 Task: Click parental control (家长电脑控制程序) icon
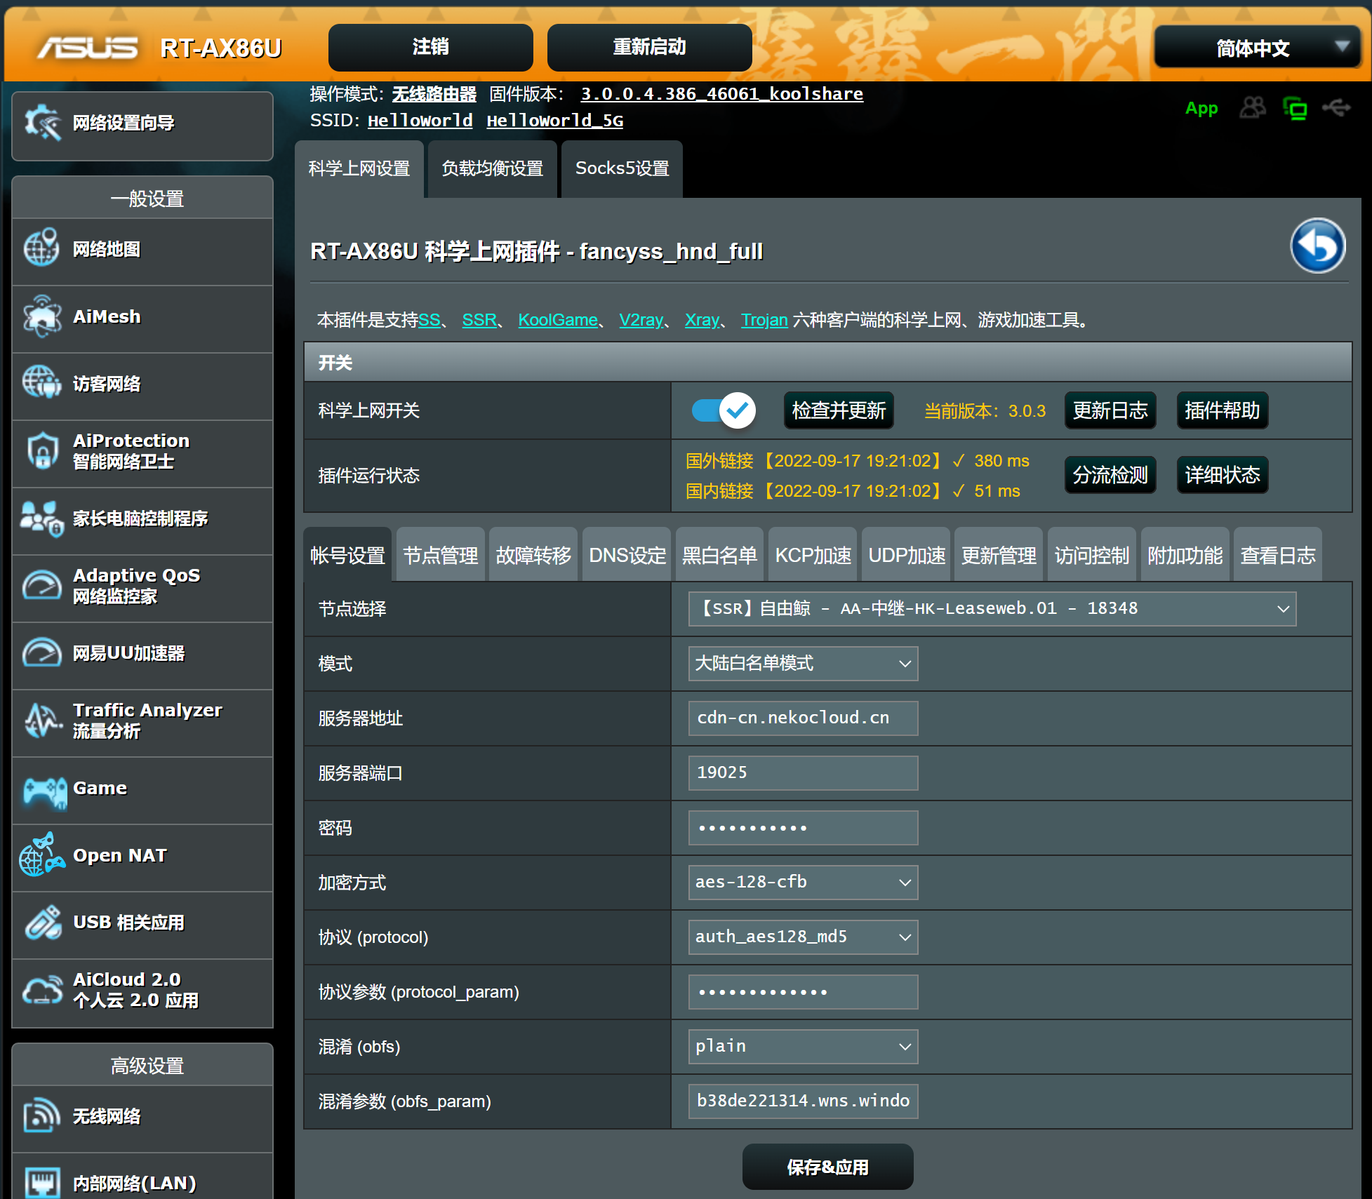click(42, 518)
